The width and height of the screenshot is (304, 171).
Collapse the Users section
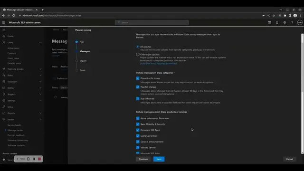(40, 42)
